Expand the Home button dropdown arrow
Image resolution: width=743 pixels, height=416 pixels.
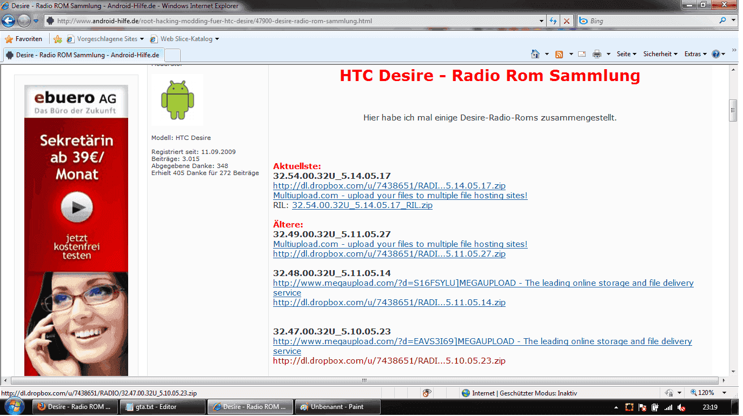pos(547,54)
